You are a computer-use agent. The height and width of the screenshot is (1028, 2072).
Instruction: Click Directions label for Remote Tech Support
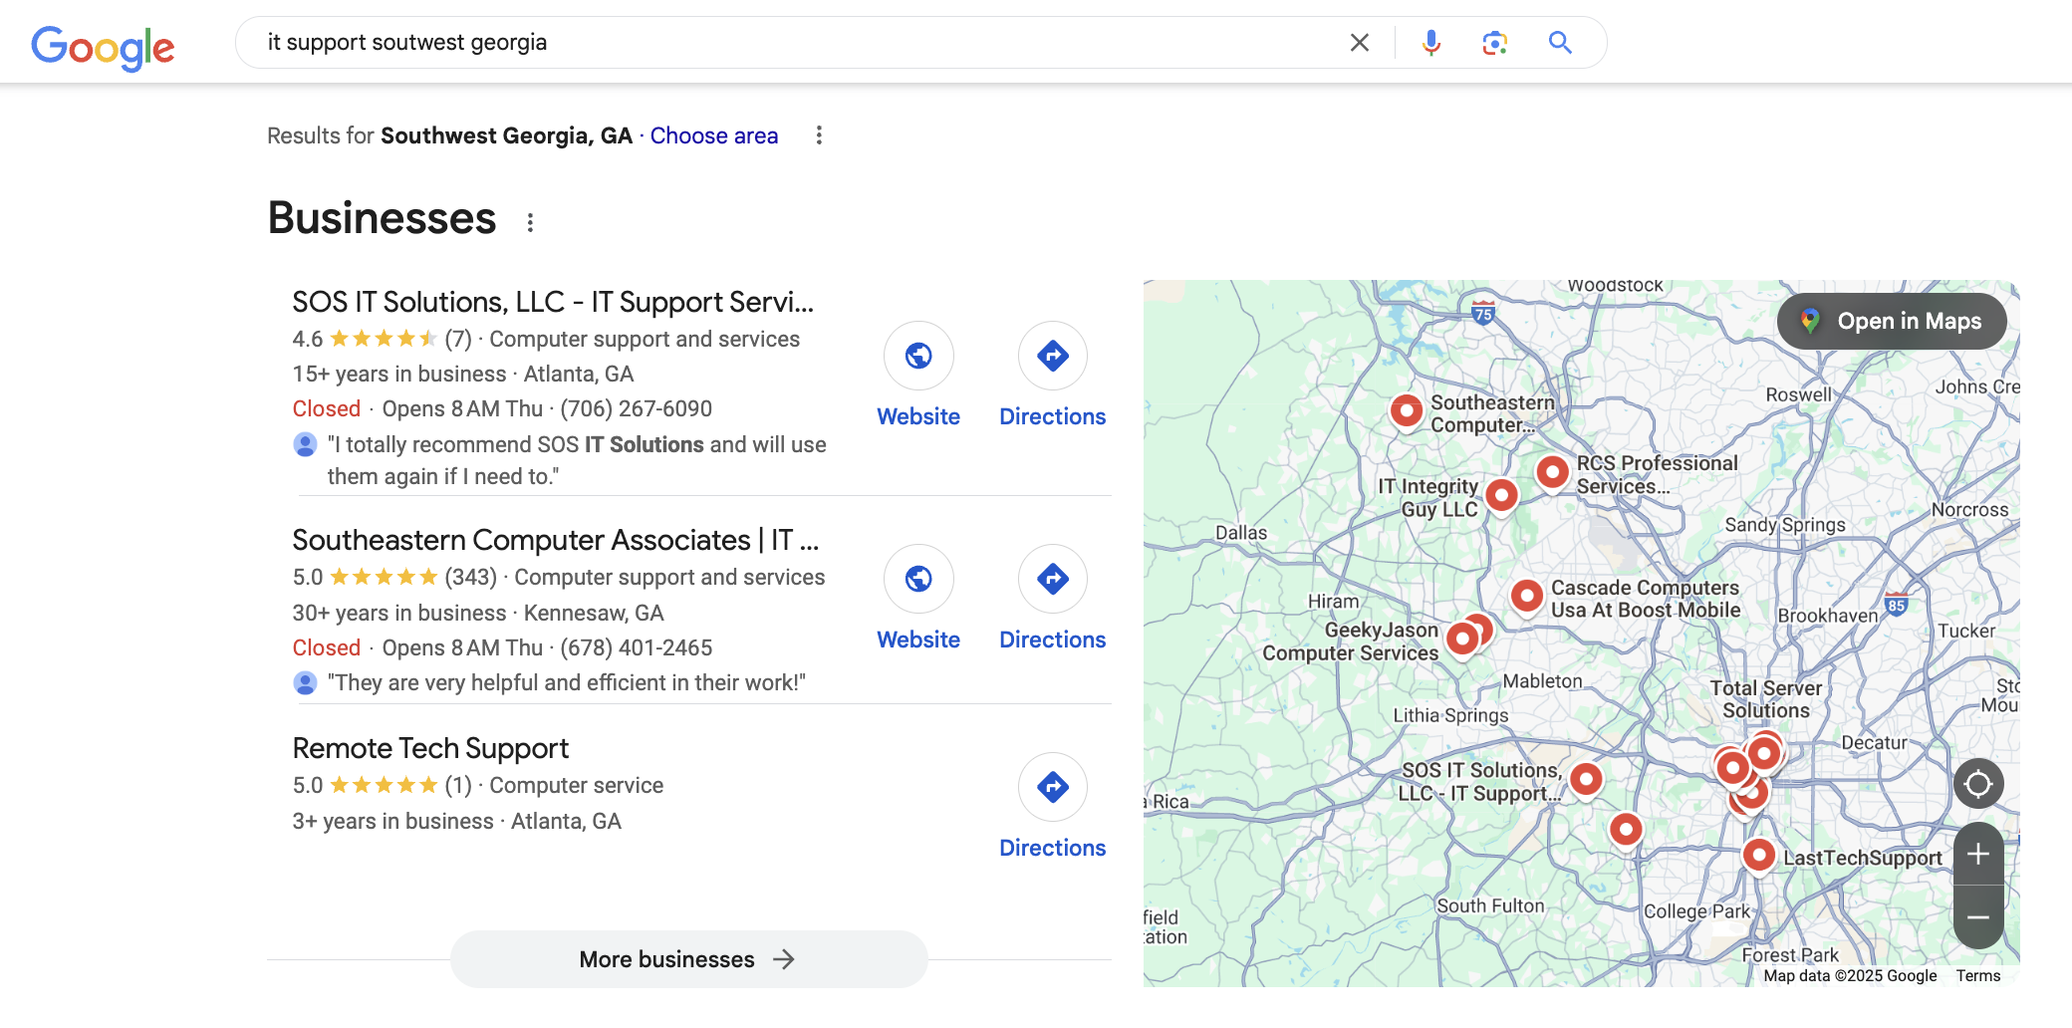pos(1052,848)
